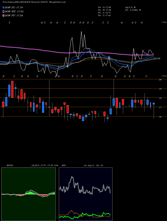
Task: Click the MACD (12,26,9) parameter values
Action: click(44, 165)
